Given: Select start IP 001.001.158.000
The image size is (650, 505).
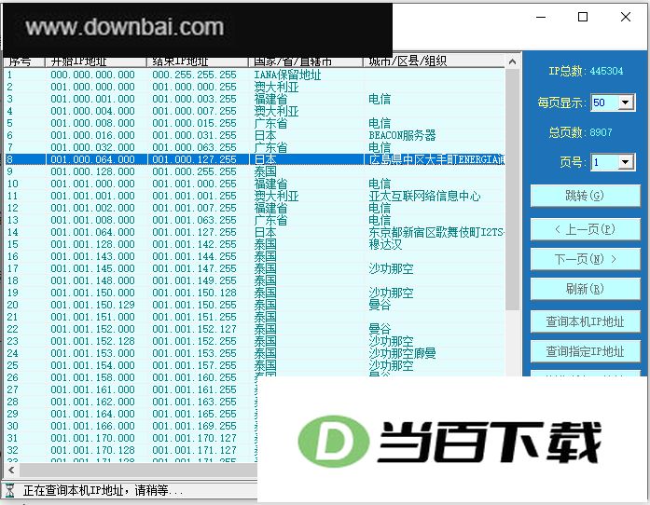Looking at the screenshot, I should (92, 377).
